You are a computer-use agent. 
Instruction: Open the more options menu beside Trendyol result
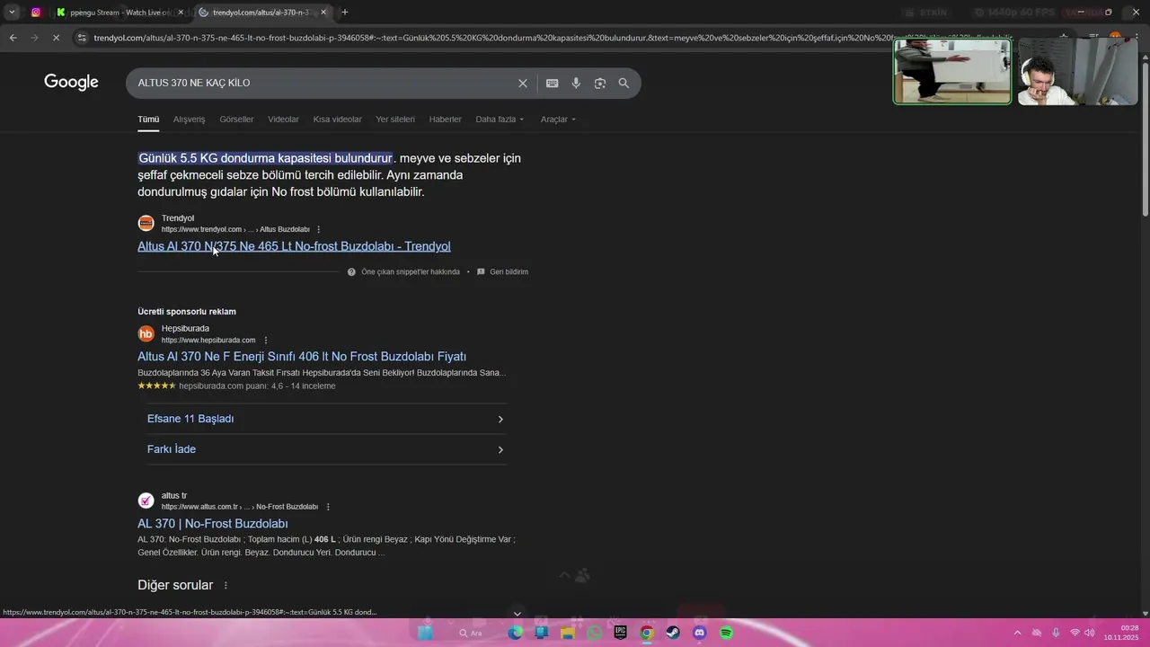click(x=318, y=229)
